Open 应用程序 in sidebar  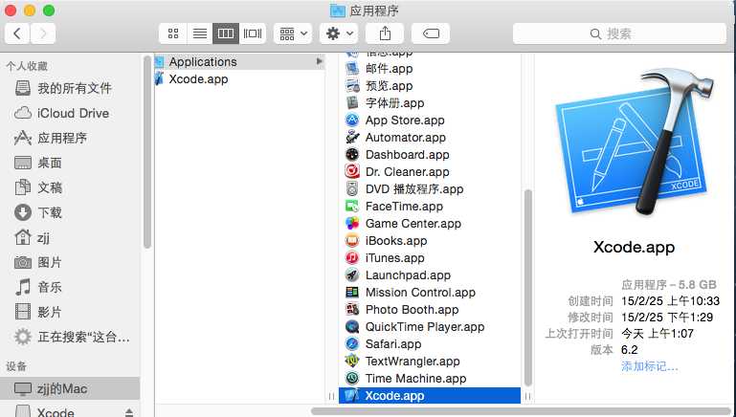point(71,138)
